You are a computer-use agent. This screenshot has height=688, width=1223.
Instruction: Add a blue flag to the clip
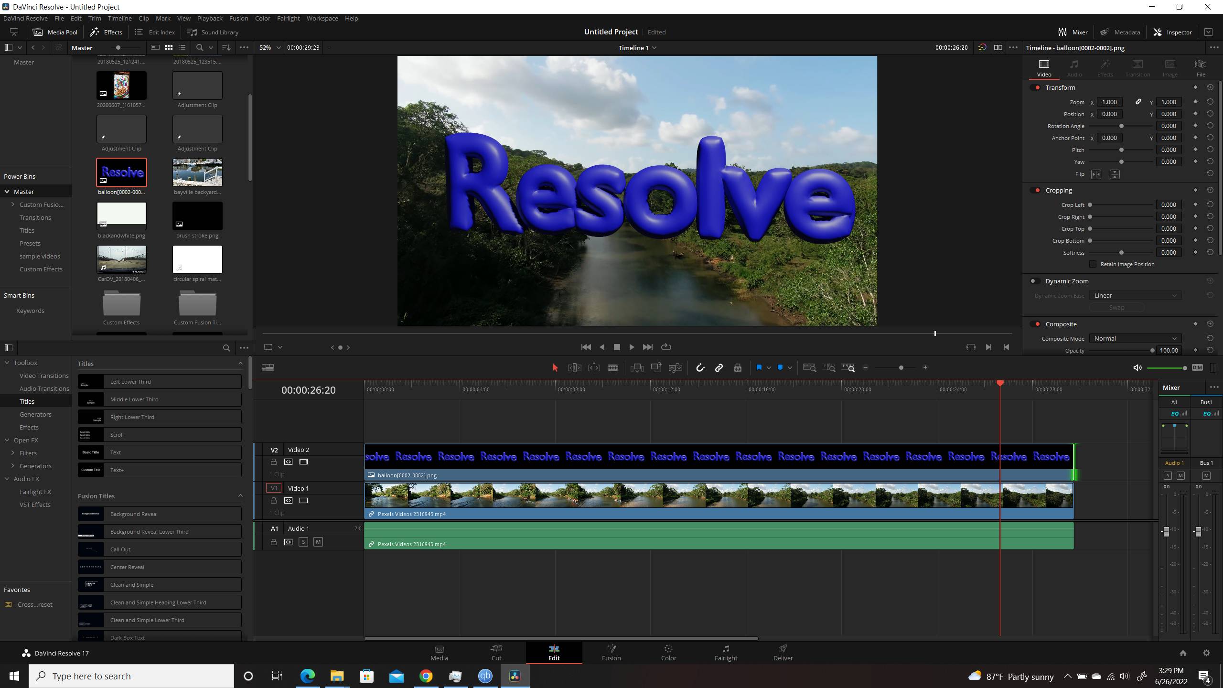click(x=759, y=367)
